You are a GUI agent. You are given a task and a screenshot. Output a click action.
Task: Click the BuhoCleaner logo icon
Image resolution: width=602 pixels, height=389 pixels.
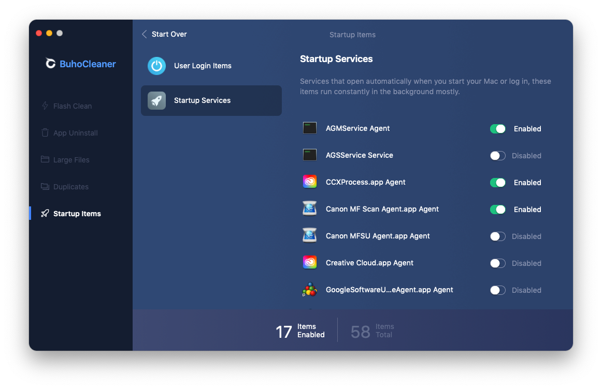coord(50,63)
